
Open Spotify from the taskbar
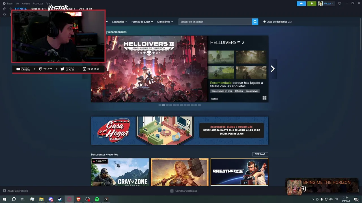pyautogui.click(x=97, y=199)
